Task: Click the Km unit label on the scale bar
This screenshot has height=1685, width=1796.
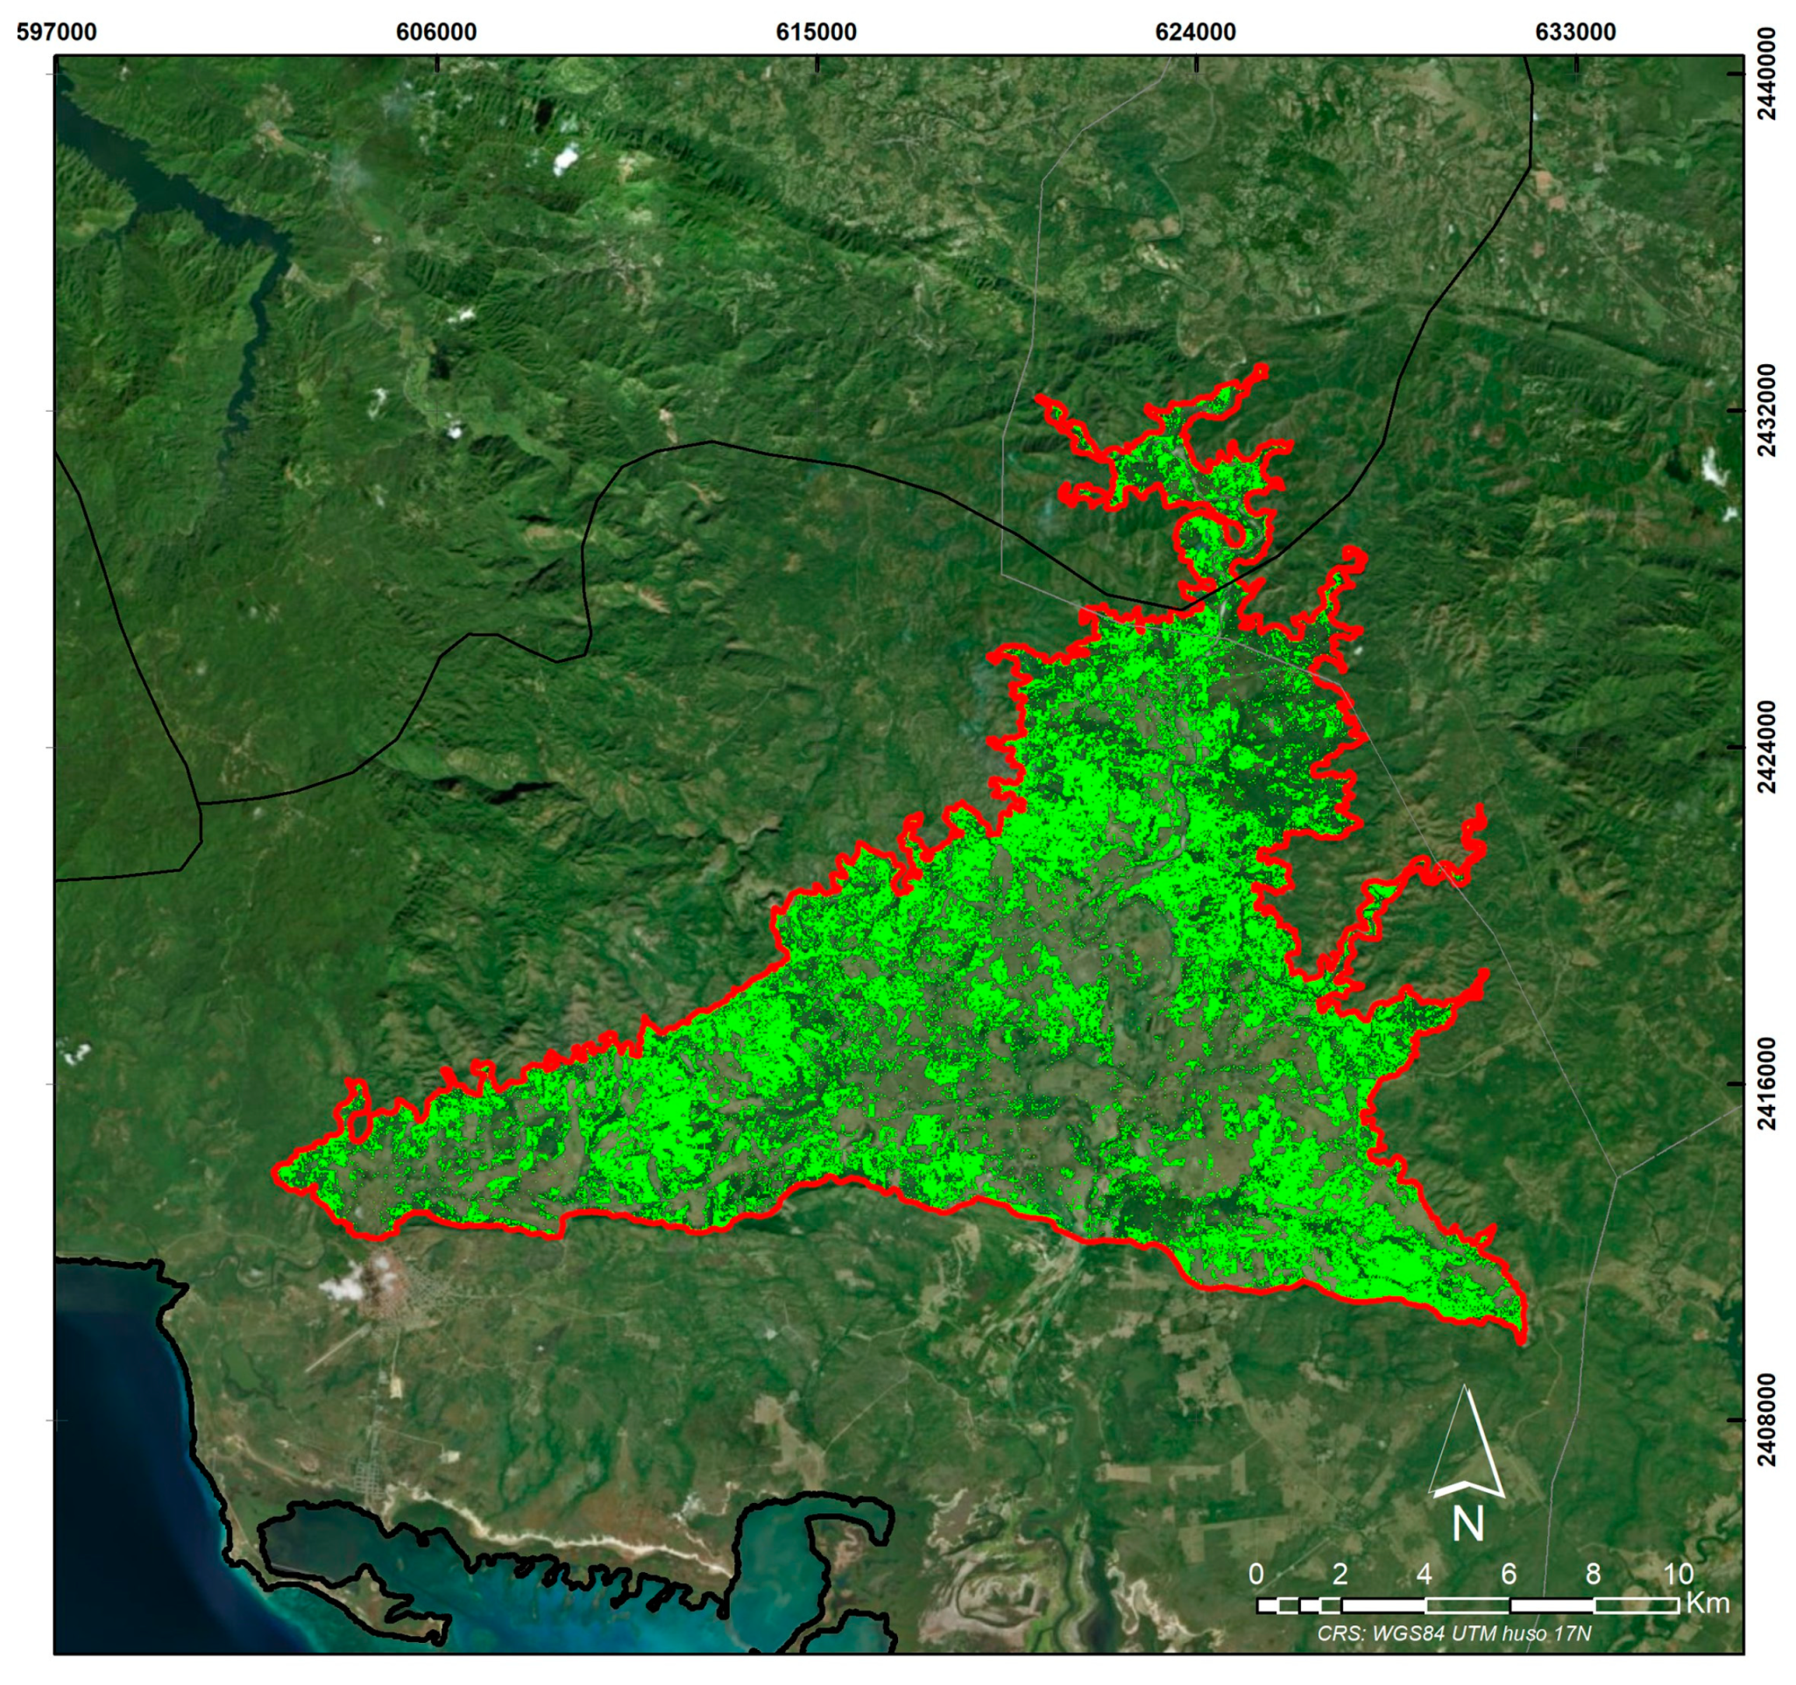Action: point(1708,1603)
